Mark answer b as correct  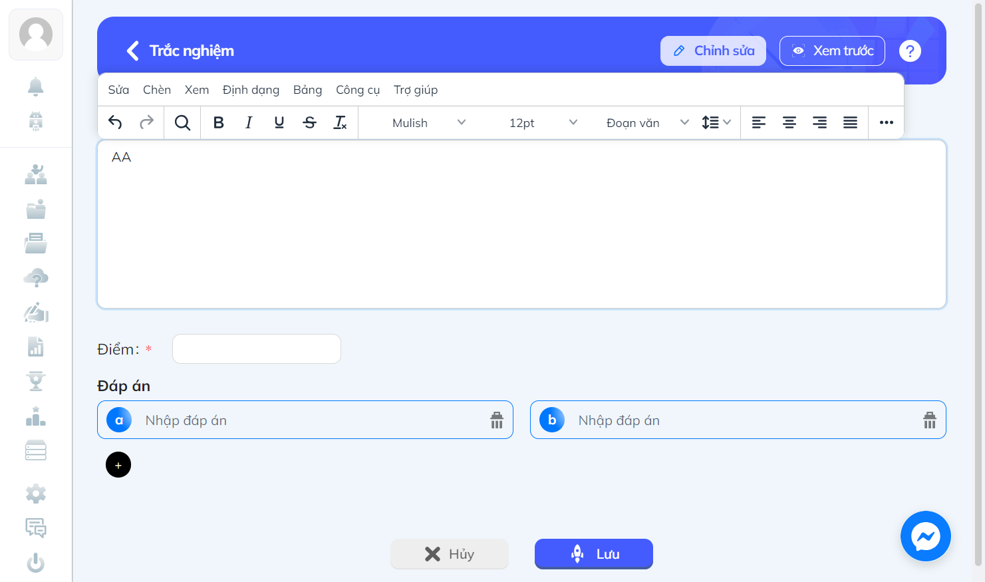[x=552, y=420]
